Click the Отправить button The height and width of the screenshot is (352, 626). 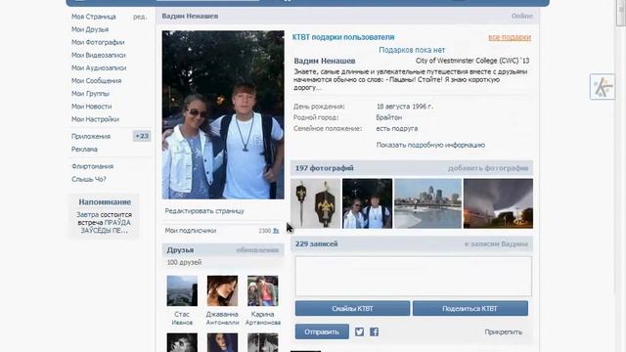point(322,331)
